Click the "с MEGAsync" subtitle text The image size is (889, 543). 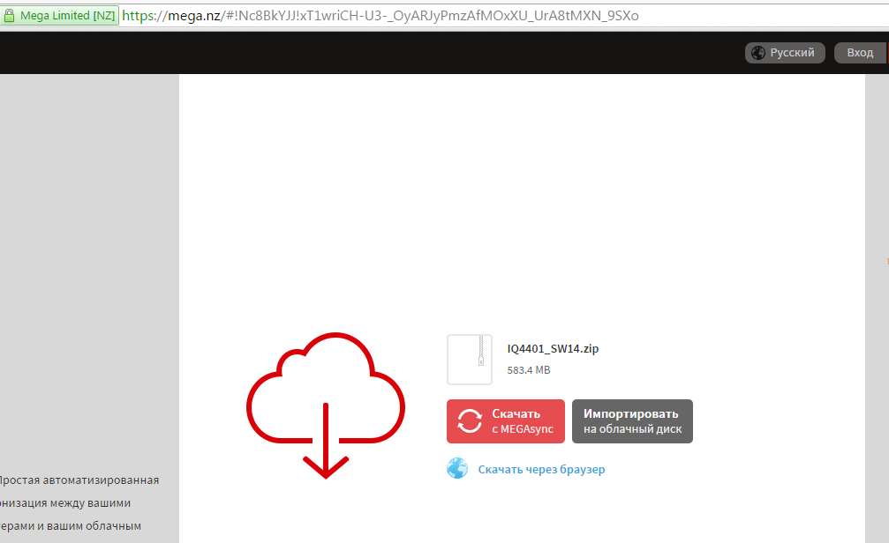pos(523,429)
